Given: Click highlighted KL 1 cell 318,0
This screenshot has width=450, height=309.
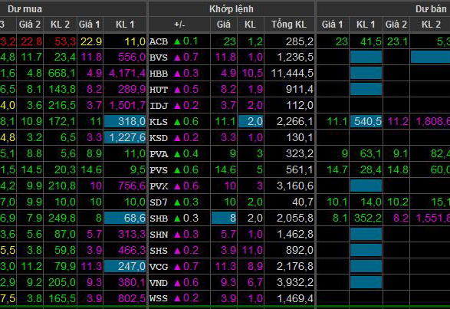Looking at the screenshot, I should 125,121.
